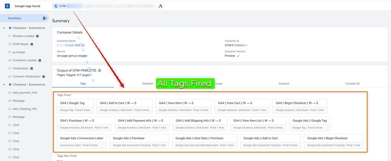Open the GA4 || Add Payment Info tag card
391x161 pixels.
coord(142,124)
